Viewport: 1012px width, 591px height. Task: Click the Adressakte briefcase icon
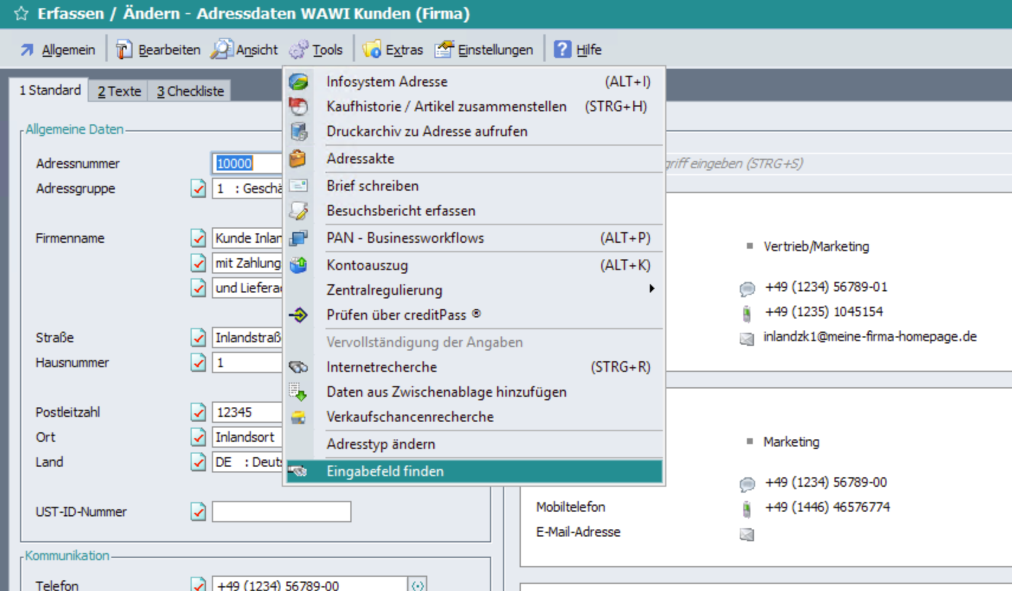(298, 159)
